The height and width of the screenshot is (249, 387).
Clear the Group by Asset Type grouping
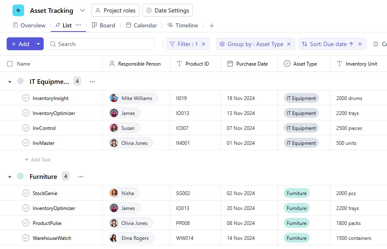click(x=289, y=44)
